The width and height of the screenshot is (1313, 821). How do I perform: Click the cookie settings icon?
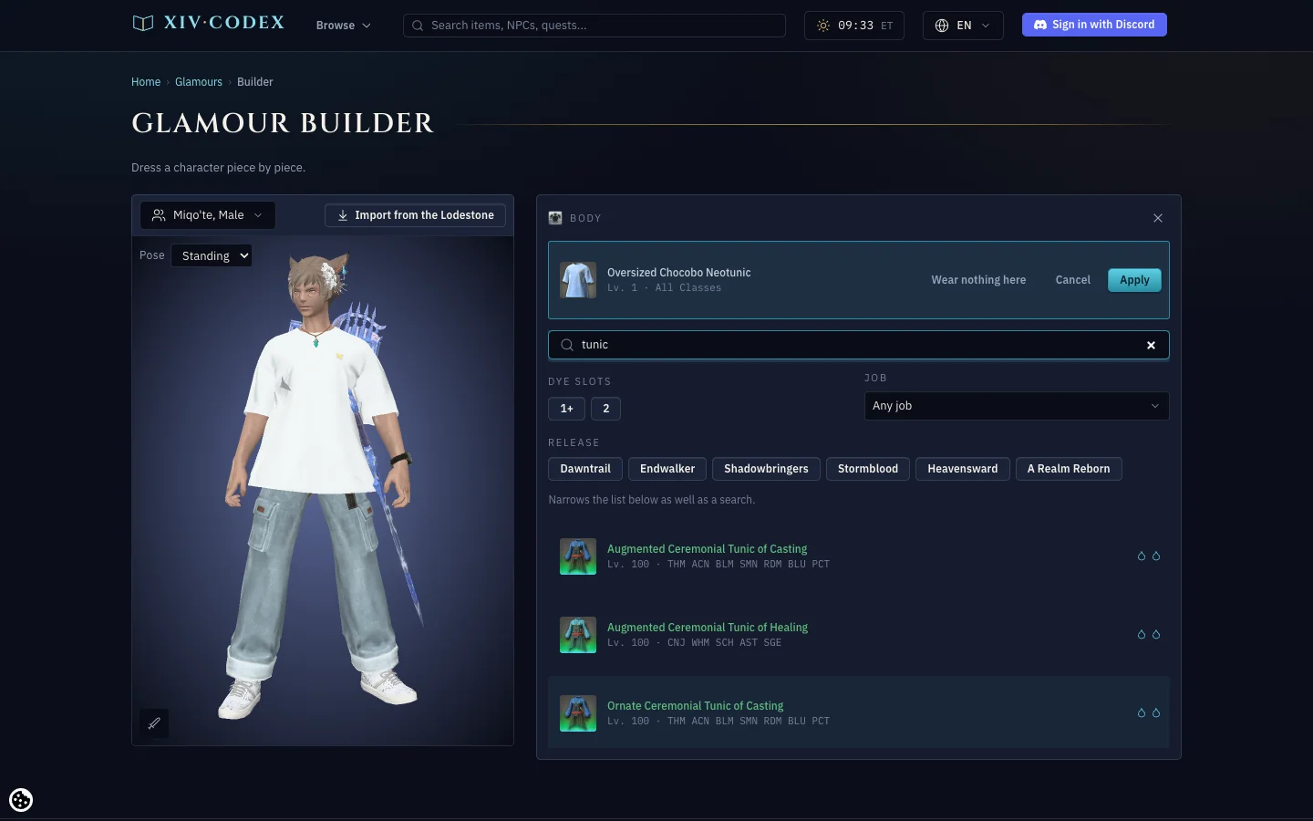click(x=21, y=800)
